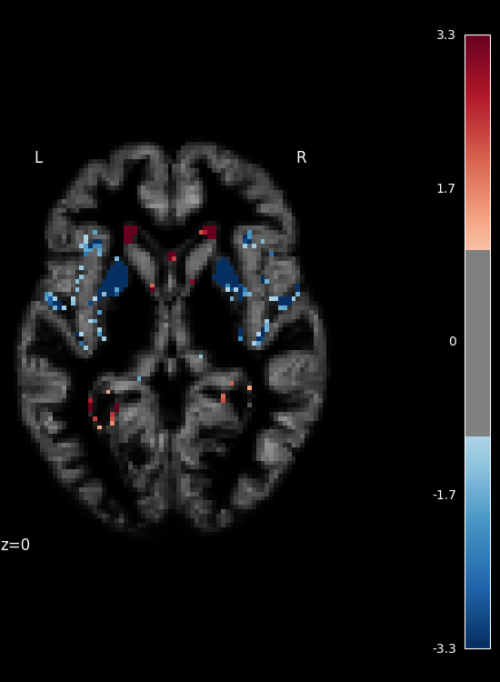This screenshot has height=682, width=500.
Task: Click the 0 colorbar tick label
Action: tap(453, 341)
